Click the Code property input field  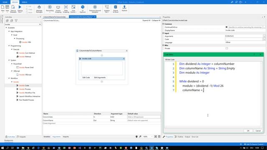(244, 39)
